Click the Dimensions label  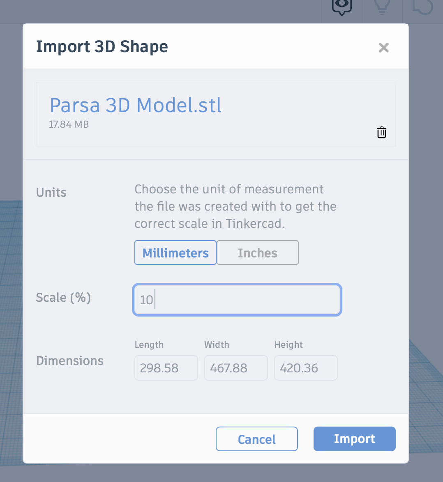coord(70,361)
